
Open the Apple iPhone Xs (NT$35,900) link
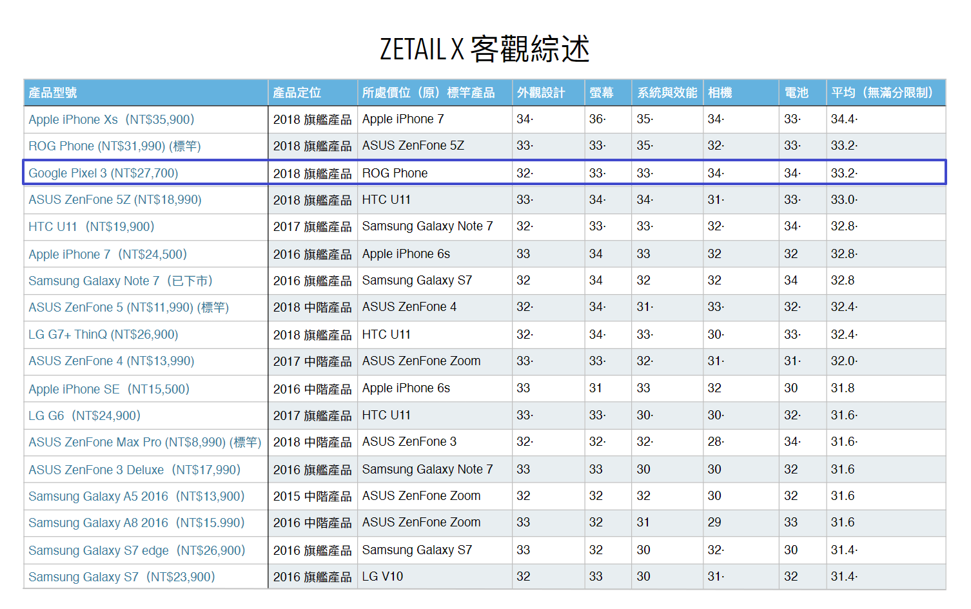(x=111, y=119)
